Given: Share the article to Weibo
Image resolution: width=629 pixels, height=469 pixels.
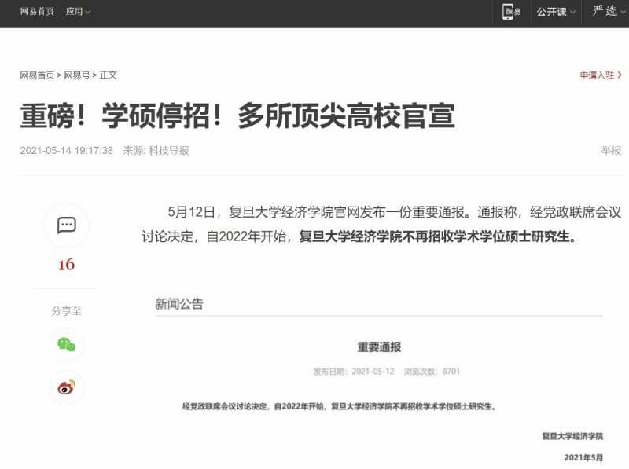Looking at the screenshot, I should pos(67,387).
